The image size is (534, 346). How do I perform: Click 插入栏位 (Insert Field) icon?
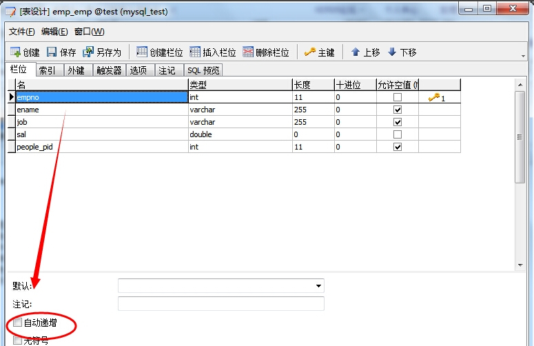click(x=195, y=52)
